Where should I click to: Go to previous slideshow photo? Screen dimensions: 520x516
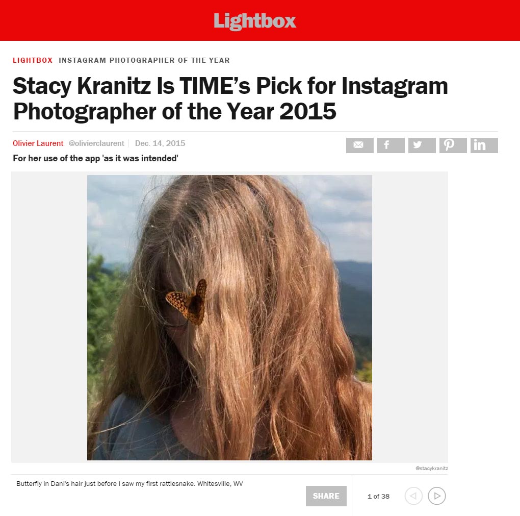click(413, 496)
